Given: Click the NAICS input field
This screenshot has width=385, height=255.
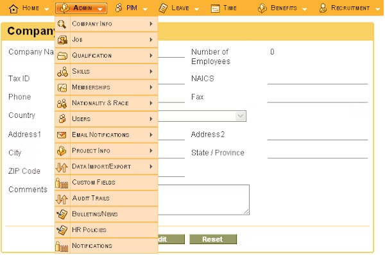Looking at the screenshot, I should click(318, 79).
